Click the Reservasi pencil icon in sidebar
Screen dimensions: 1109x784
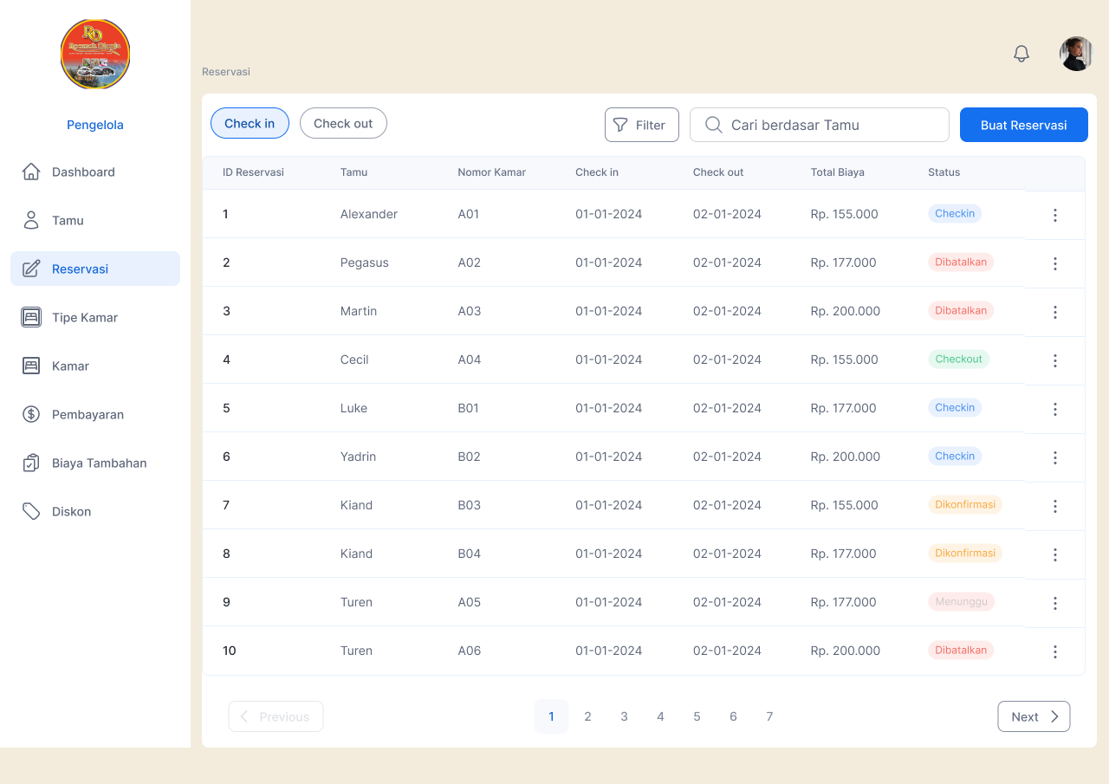31,269
